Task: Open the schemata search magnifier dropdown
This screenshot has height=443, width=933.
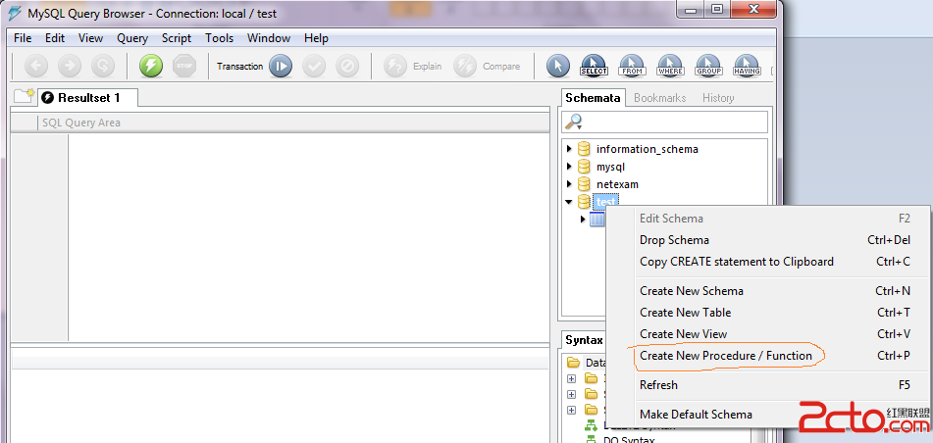Action: point(574,122)
